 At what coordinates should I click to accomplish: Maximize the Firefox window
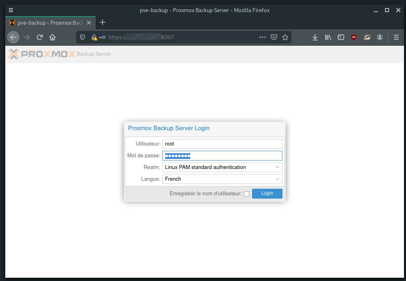(387, 11)
